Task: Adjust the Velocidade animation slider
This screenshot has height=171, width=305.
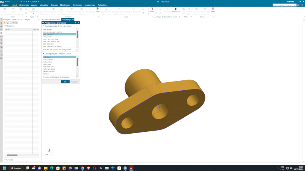Action: [176, 9]
